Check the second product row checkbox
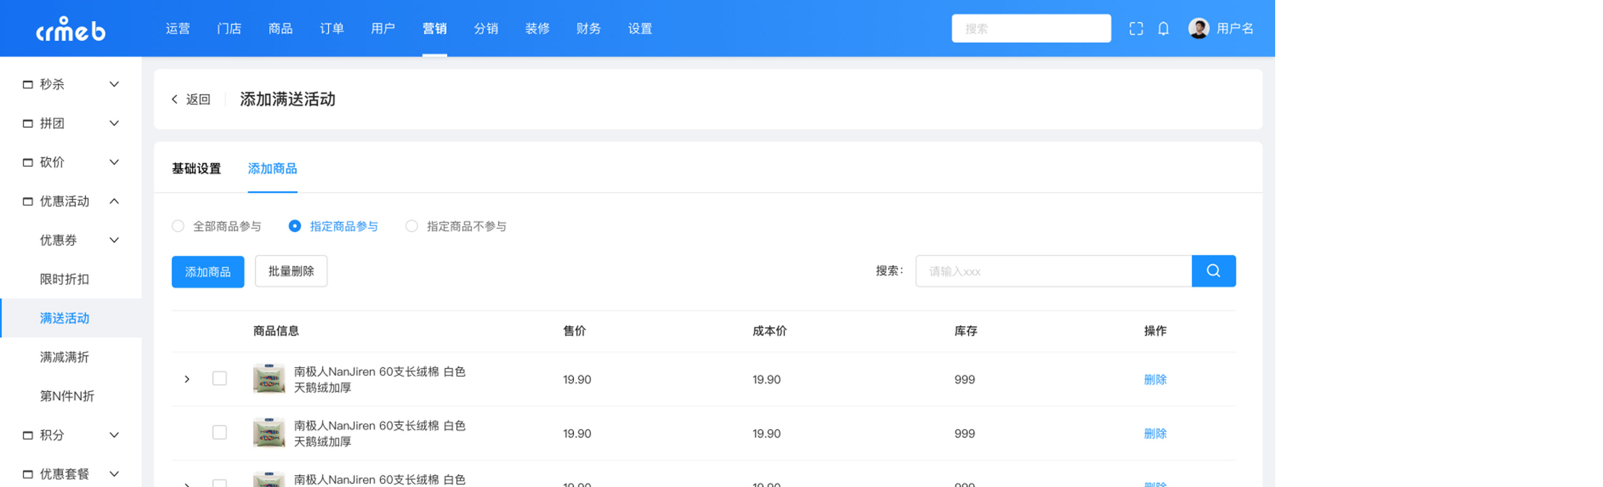This screenshot has width=1603, height=487. (x=220, y=433)
